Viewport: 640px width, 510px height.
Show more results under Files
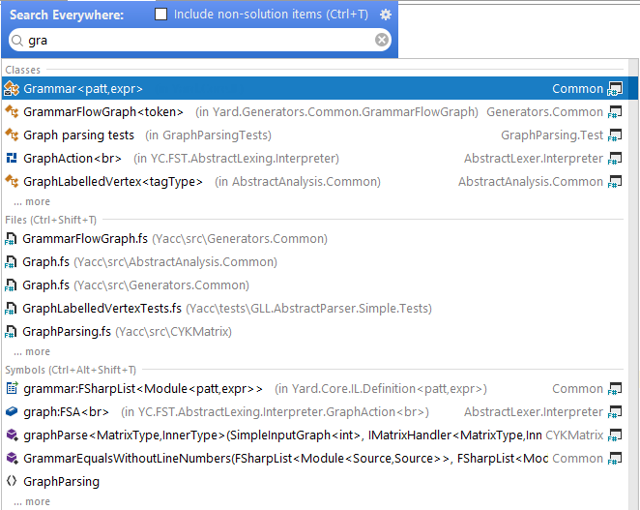38,352
